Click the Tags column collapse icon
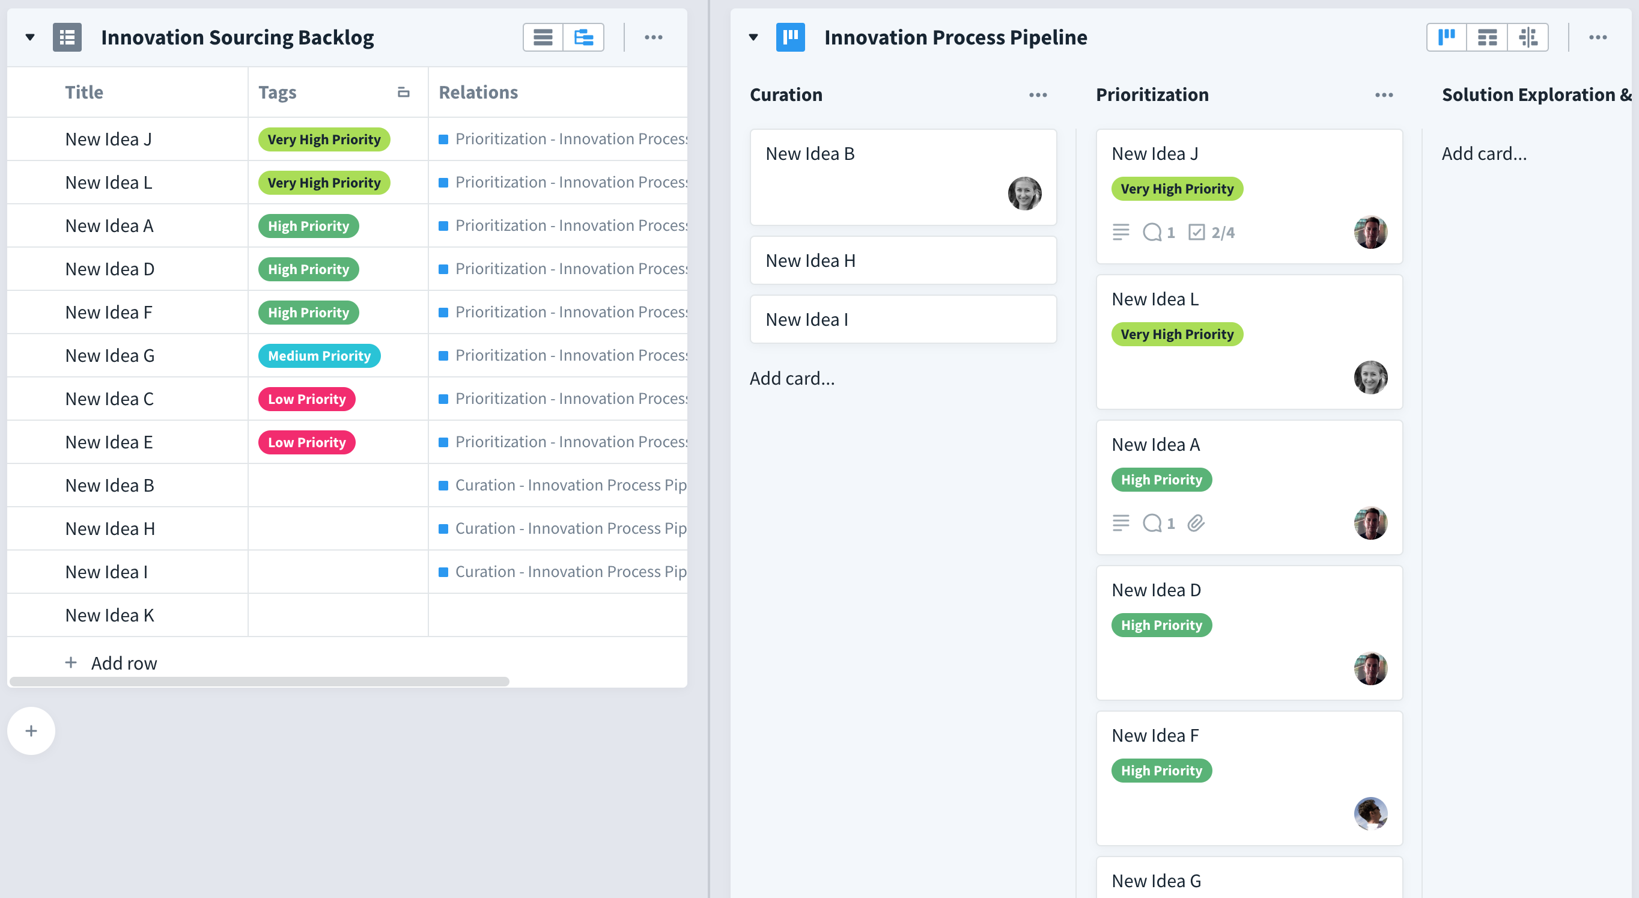 [x=403, y=93]
